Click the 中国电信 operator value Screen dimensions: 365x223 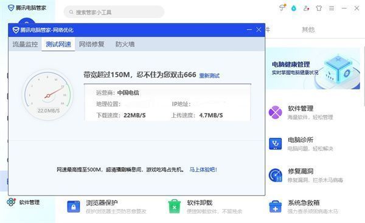(128, 93)
